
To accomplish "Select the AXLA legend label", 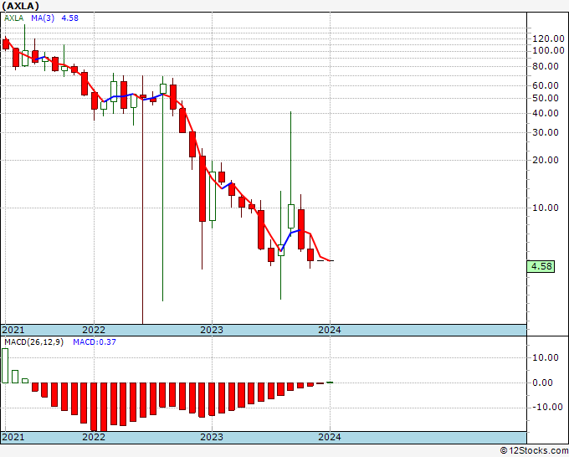I will [x=13, y=18].
